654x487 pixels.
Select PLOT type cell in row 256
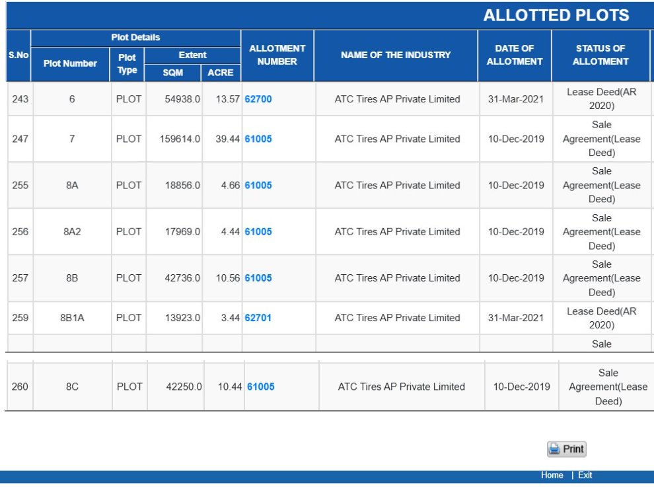pyautogui.click(x=128, y=231)
